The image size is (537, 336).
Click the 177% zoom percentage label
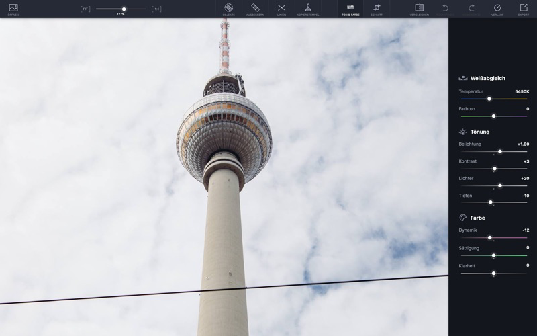tap(121, 14)
